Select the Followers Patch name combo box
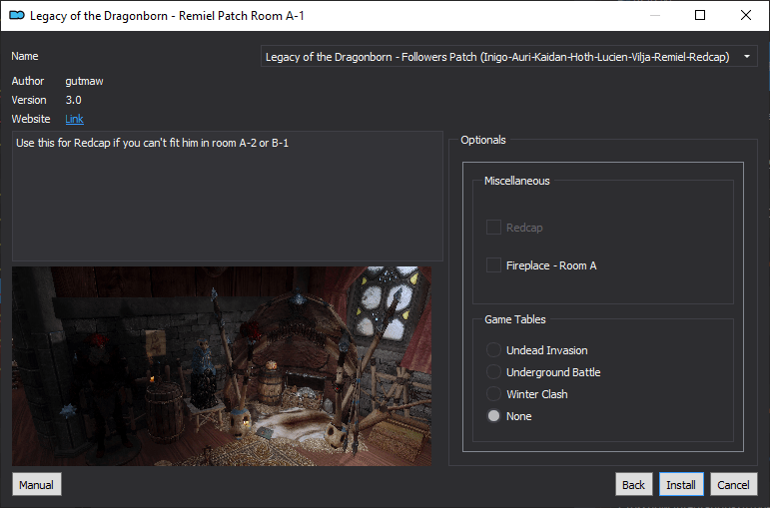The image size is (770, 508). point(508,57)
